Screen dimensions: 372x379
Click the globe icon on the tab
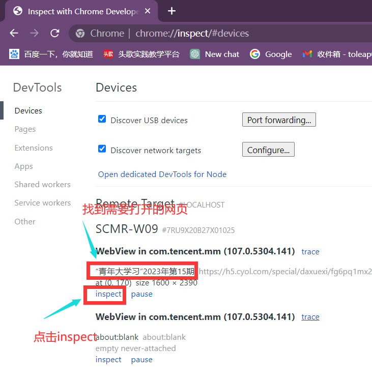[18, 11]
